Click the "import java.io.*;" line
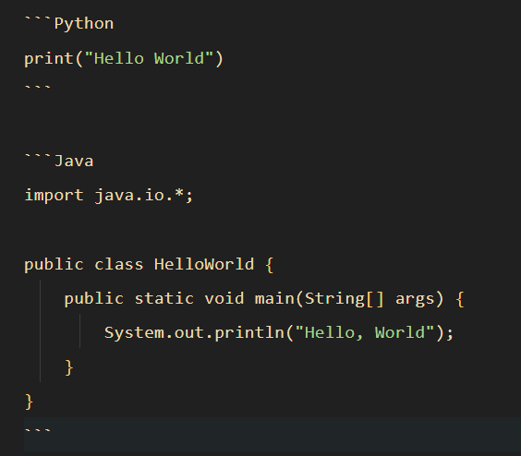The image size is (521, 456). (x=109, y=196)
